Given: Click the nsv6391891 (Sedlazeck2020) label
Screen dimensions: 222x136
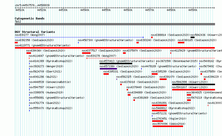Looking at the screenshot, I should click(171, 103).
